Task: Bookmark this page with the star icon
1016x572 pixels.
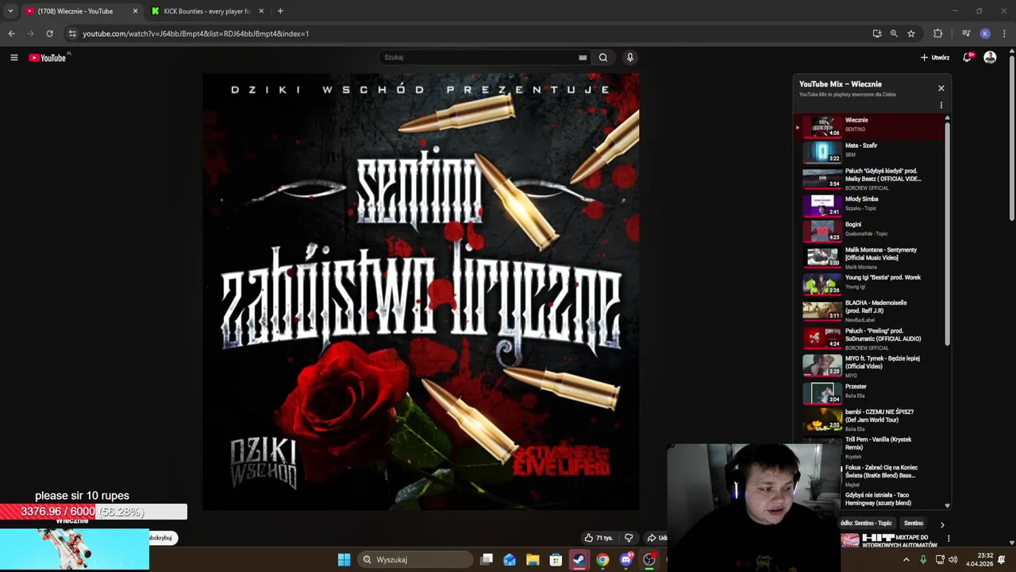Action: point(911,33)
